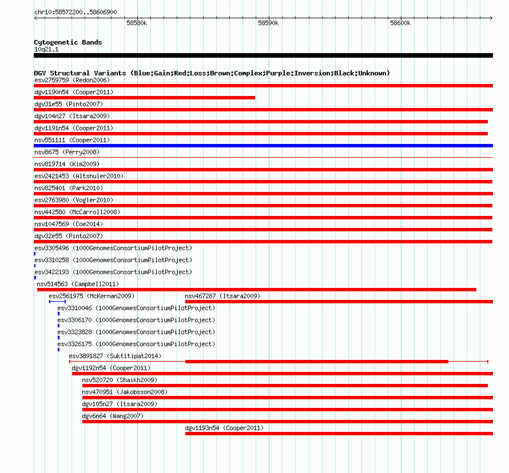This screenshot has width=509, height=473.
Task: Open variant nsv551111 (Cooper2011) label
Action: coord(72,140)
